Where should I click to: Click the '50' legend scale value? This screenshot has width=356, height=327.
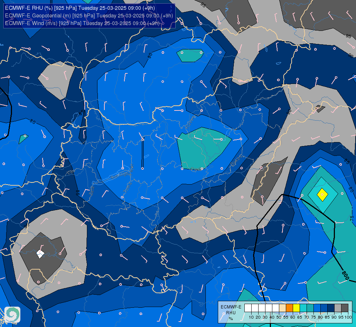279,317
